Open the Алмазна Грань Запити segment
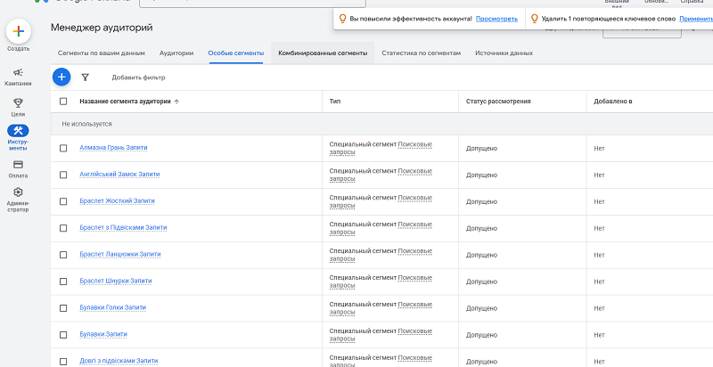Screen dimensions: 713x367 (x=113, y=148)
